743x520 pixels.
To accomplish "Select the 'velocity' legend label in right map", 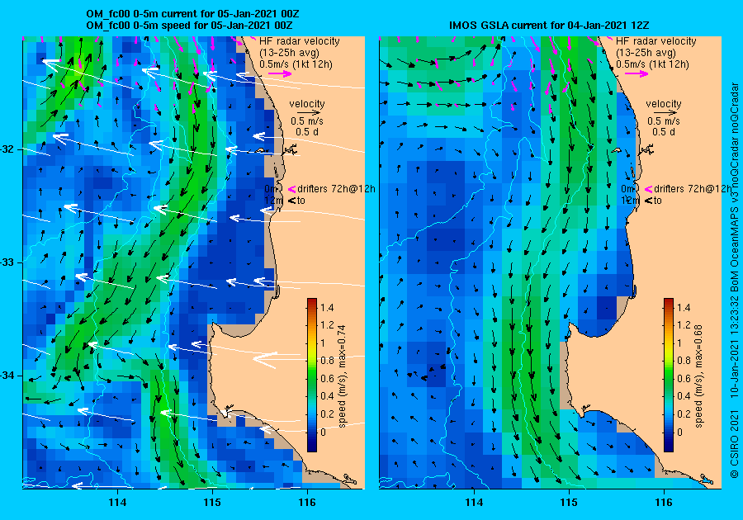I will click(664, 104).
